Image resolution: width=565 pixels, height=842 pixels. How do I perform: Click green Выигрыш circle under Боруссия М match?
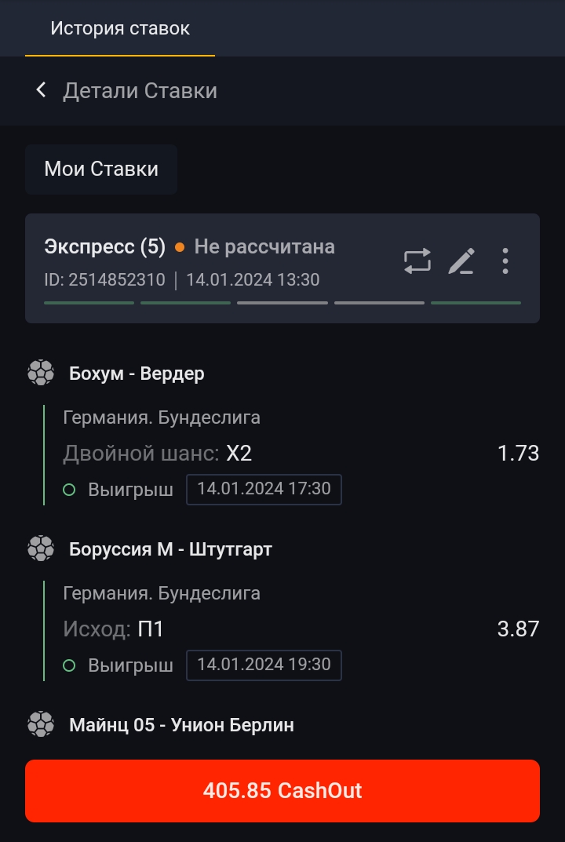[x=69, y=665]
